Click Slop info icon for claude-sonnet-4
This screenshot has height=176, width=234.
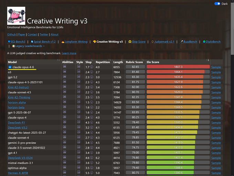click(x=92, y=137)
